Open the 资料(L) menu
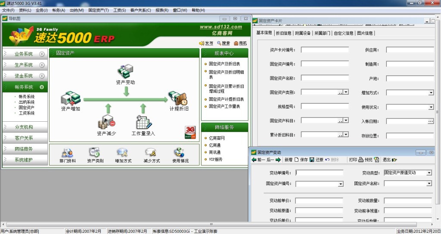This screenshot has height=234, width=441. (25, 10)
